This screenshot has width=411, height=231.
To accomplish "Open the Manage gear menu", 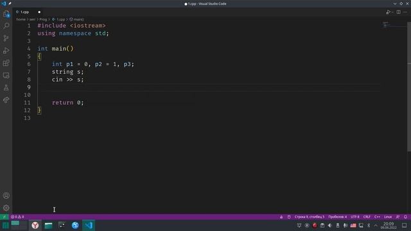I will 6,208.
